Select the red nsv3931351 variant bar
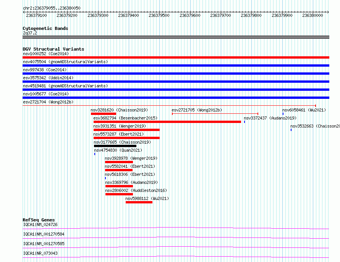This screenshot has height=262, width=340. point(126,130)
